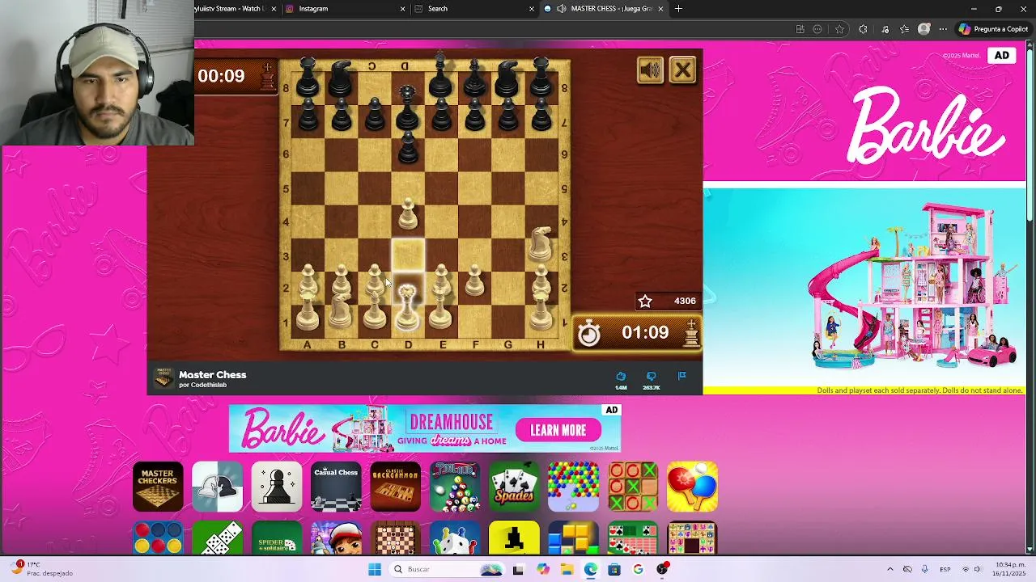This screenshot has width=1036, height=582.
Task: Click Pregunta a Copilot button
Action: (994, 29)
